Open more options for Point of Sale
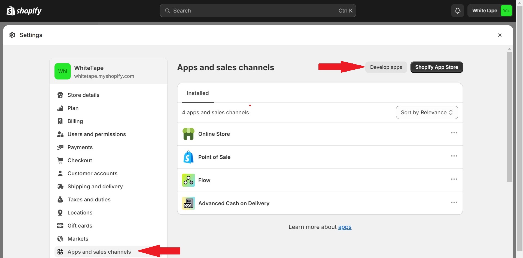The height and width of the screenshot is (258, 523). [x=454, y=156]
